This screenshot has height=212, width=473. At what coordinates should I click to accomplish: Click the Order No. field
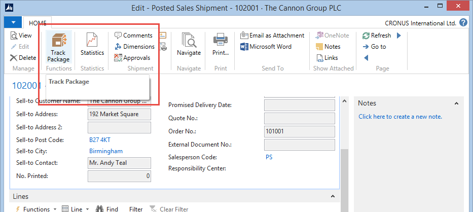pos(300,131)
